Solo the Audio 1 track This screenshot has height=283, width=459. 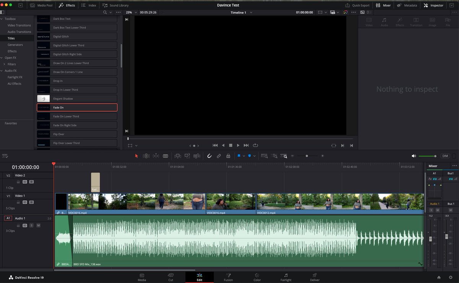pyautogui.click(x=31, y=226)
